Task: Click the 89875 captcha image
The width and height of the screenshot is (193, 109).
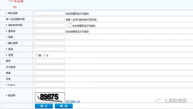Action: (x=50, y=97)
